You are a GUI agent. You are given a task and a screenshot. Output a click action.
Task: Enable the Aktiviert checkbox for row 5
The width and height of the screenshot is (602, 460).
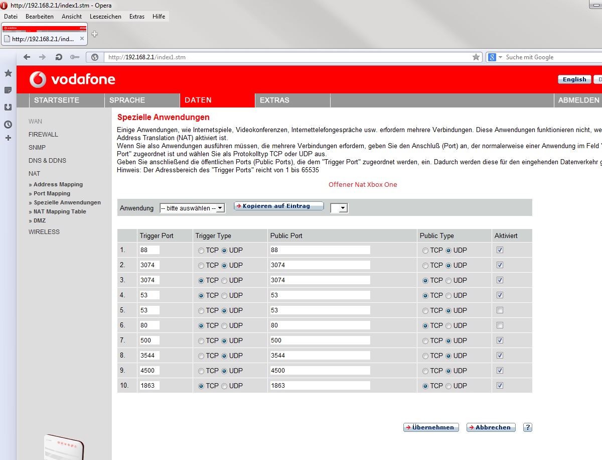coord(500,310)
